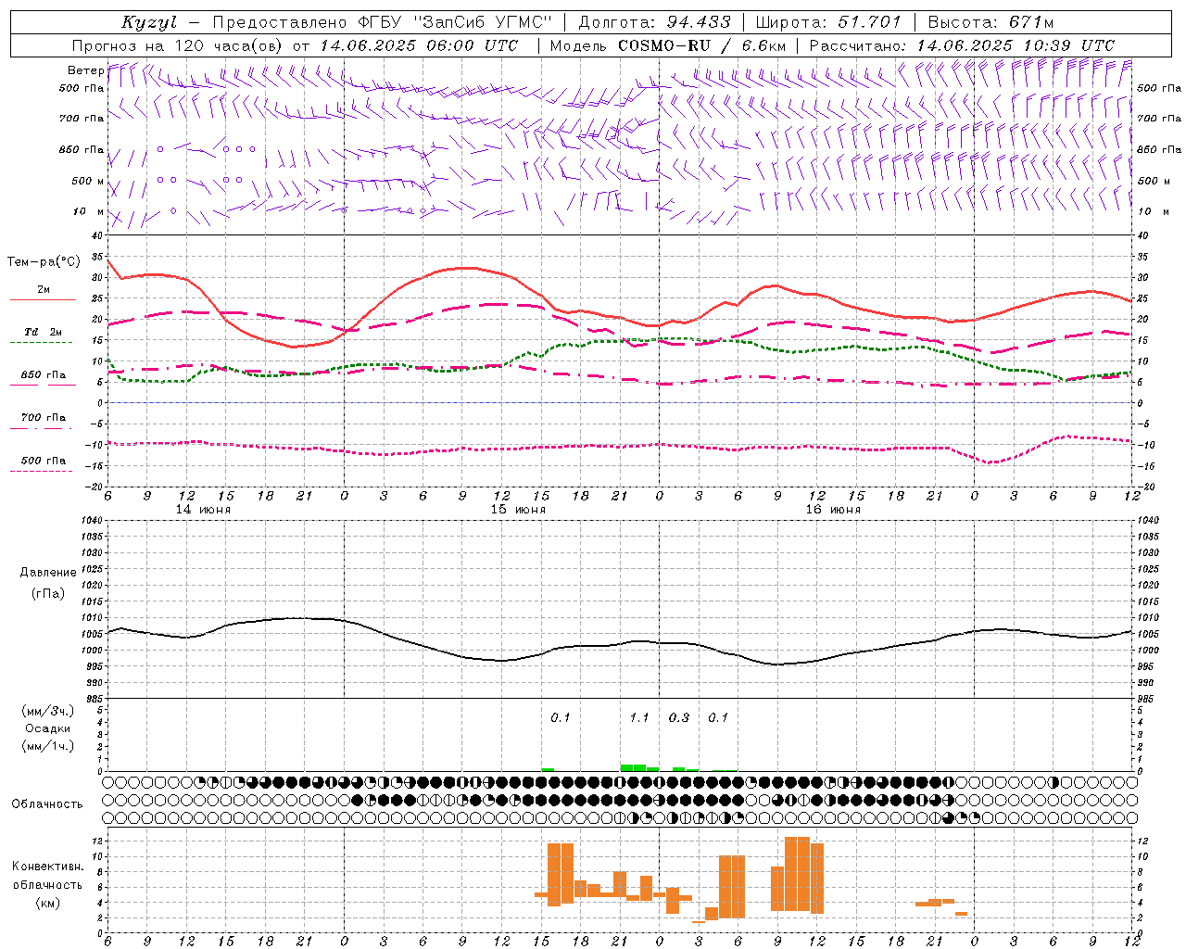This screenshot has height=949, width=1186.
Task: Click the "Облачность" cloud cover label
Action: pyautogui.click(x=47, y=803)
